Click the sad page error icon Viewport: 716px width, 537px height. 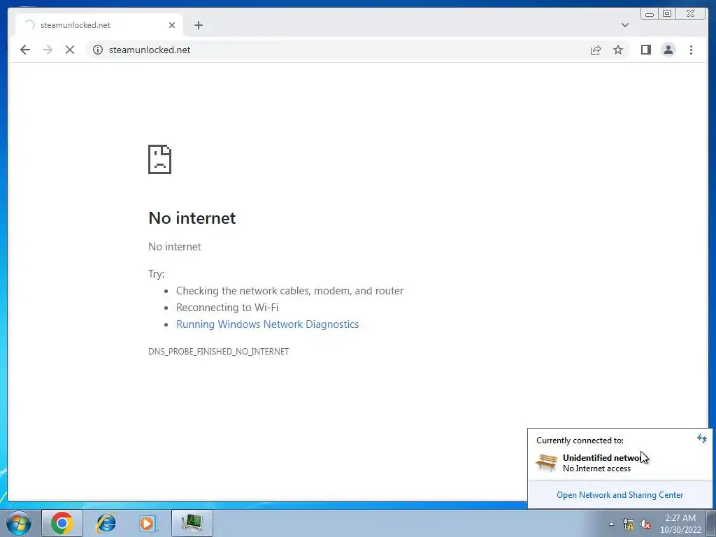point(160,159)
